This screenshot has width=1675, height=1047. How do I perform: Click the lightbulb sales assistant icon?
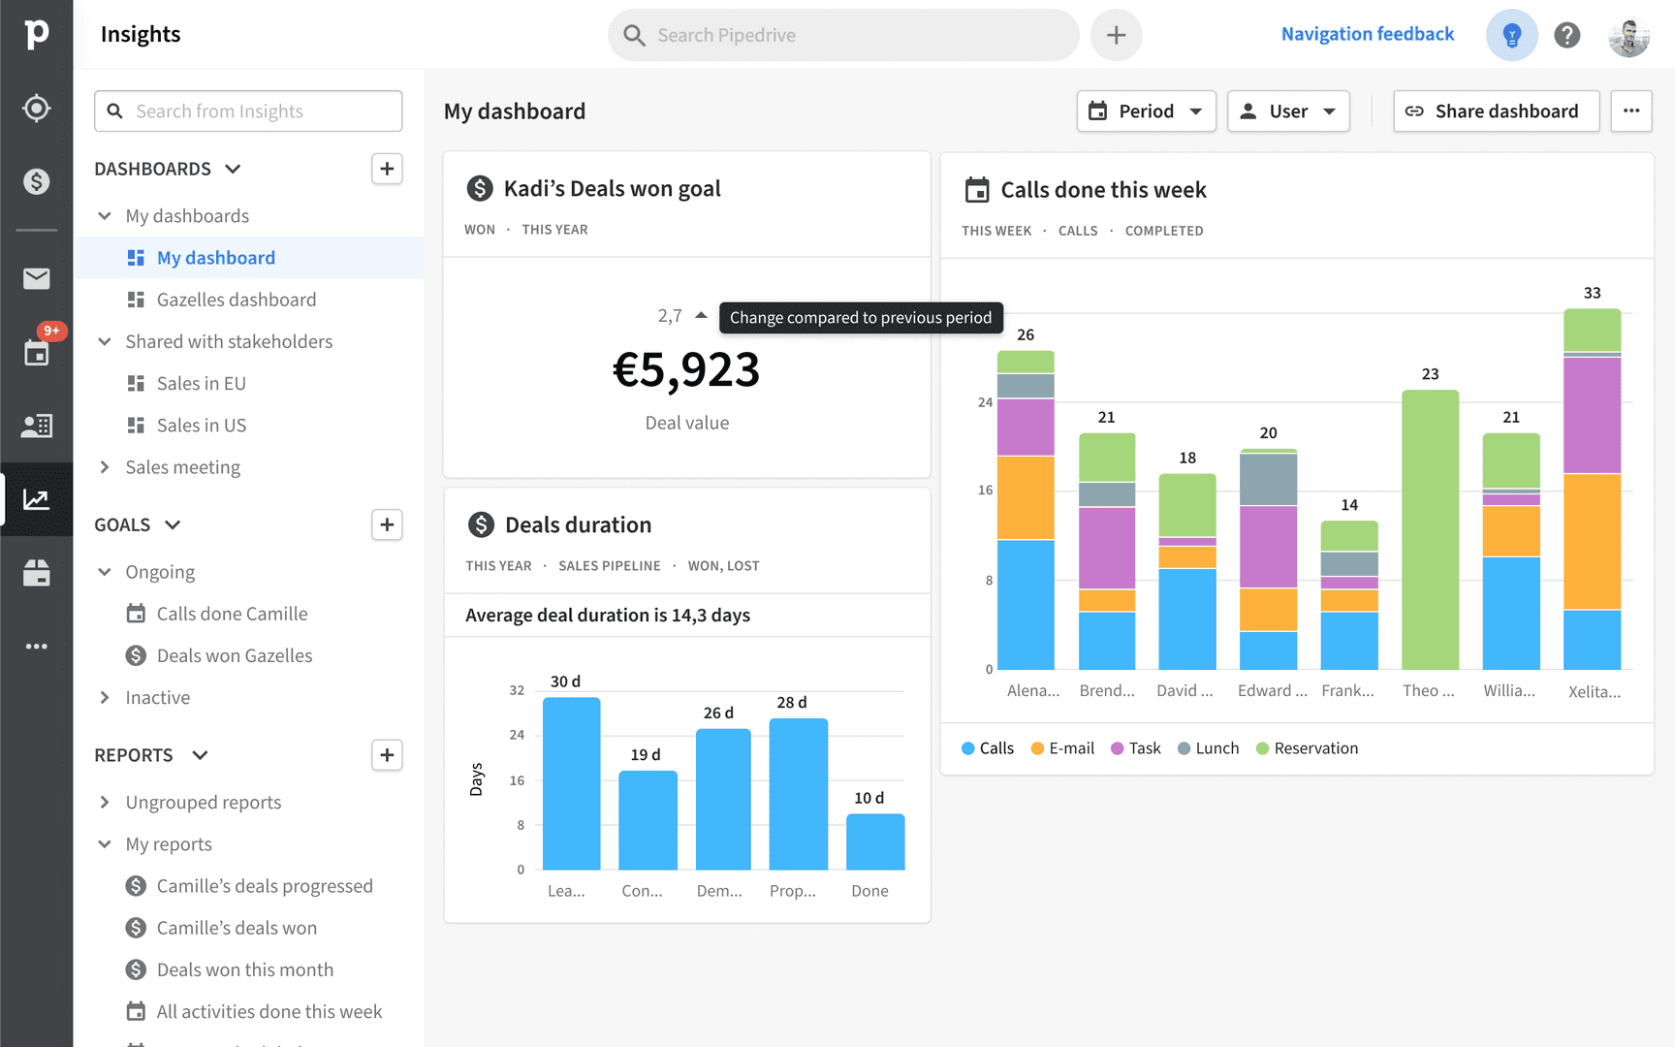(1511, 35)
